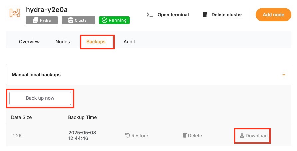Click the Cluster database badge
The image size is (297, 151).
point(78,20)
